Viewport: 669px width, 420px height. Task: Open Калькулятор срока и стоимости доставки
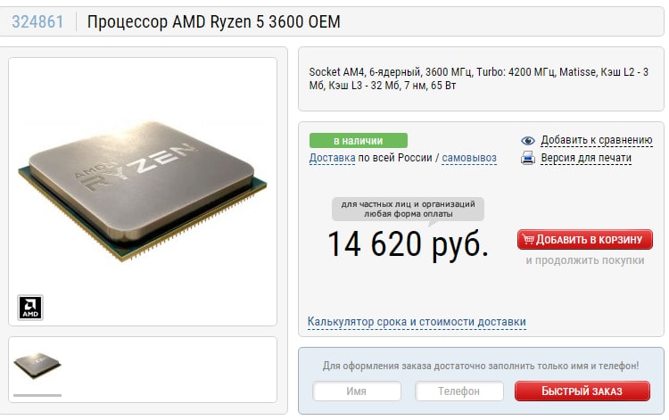417,322
